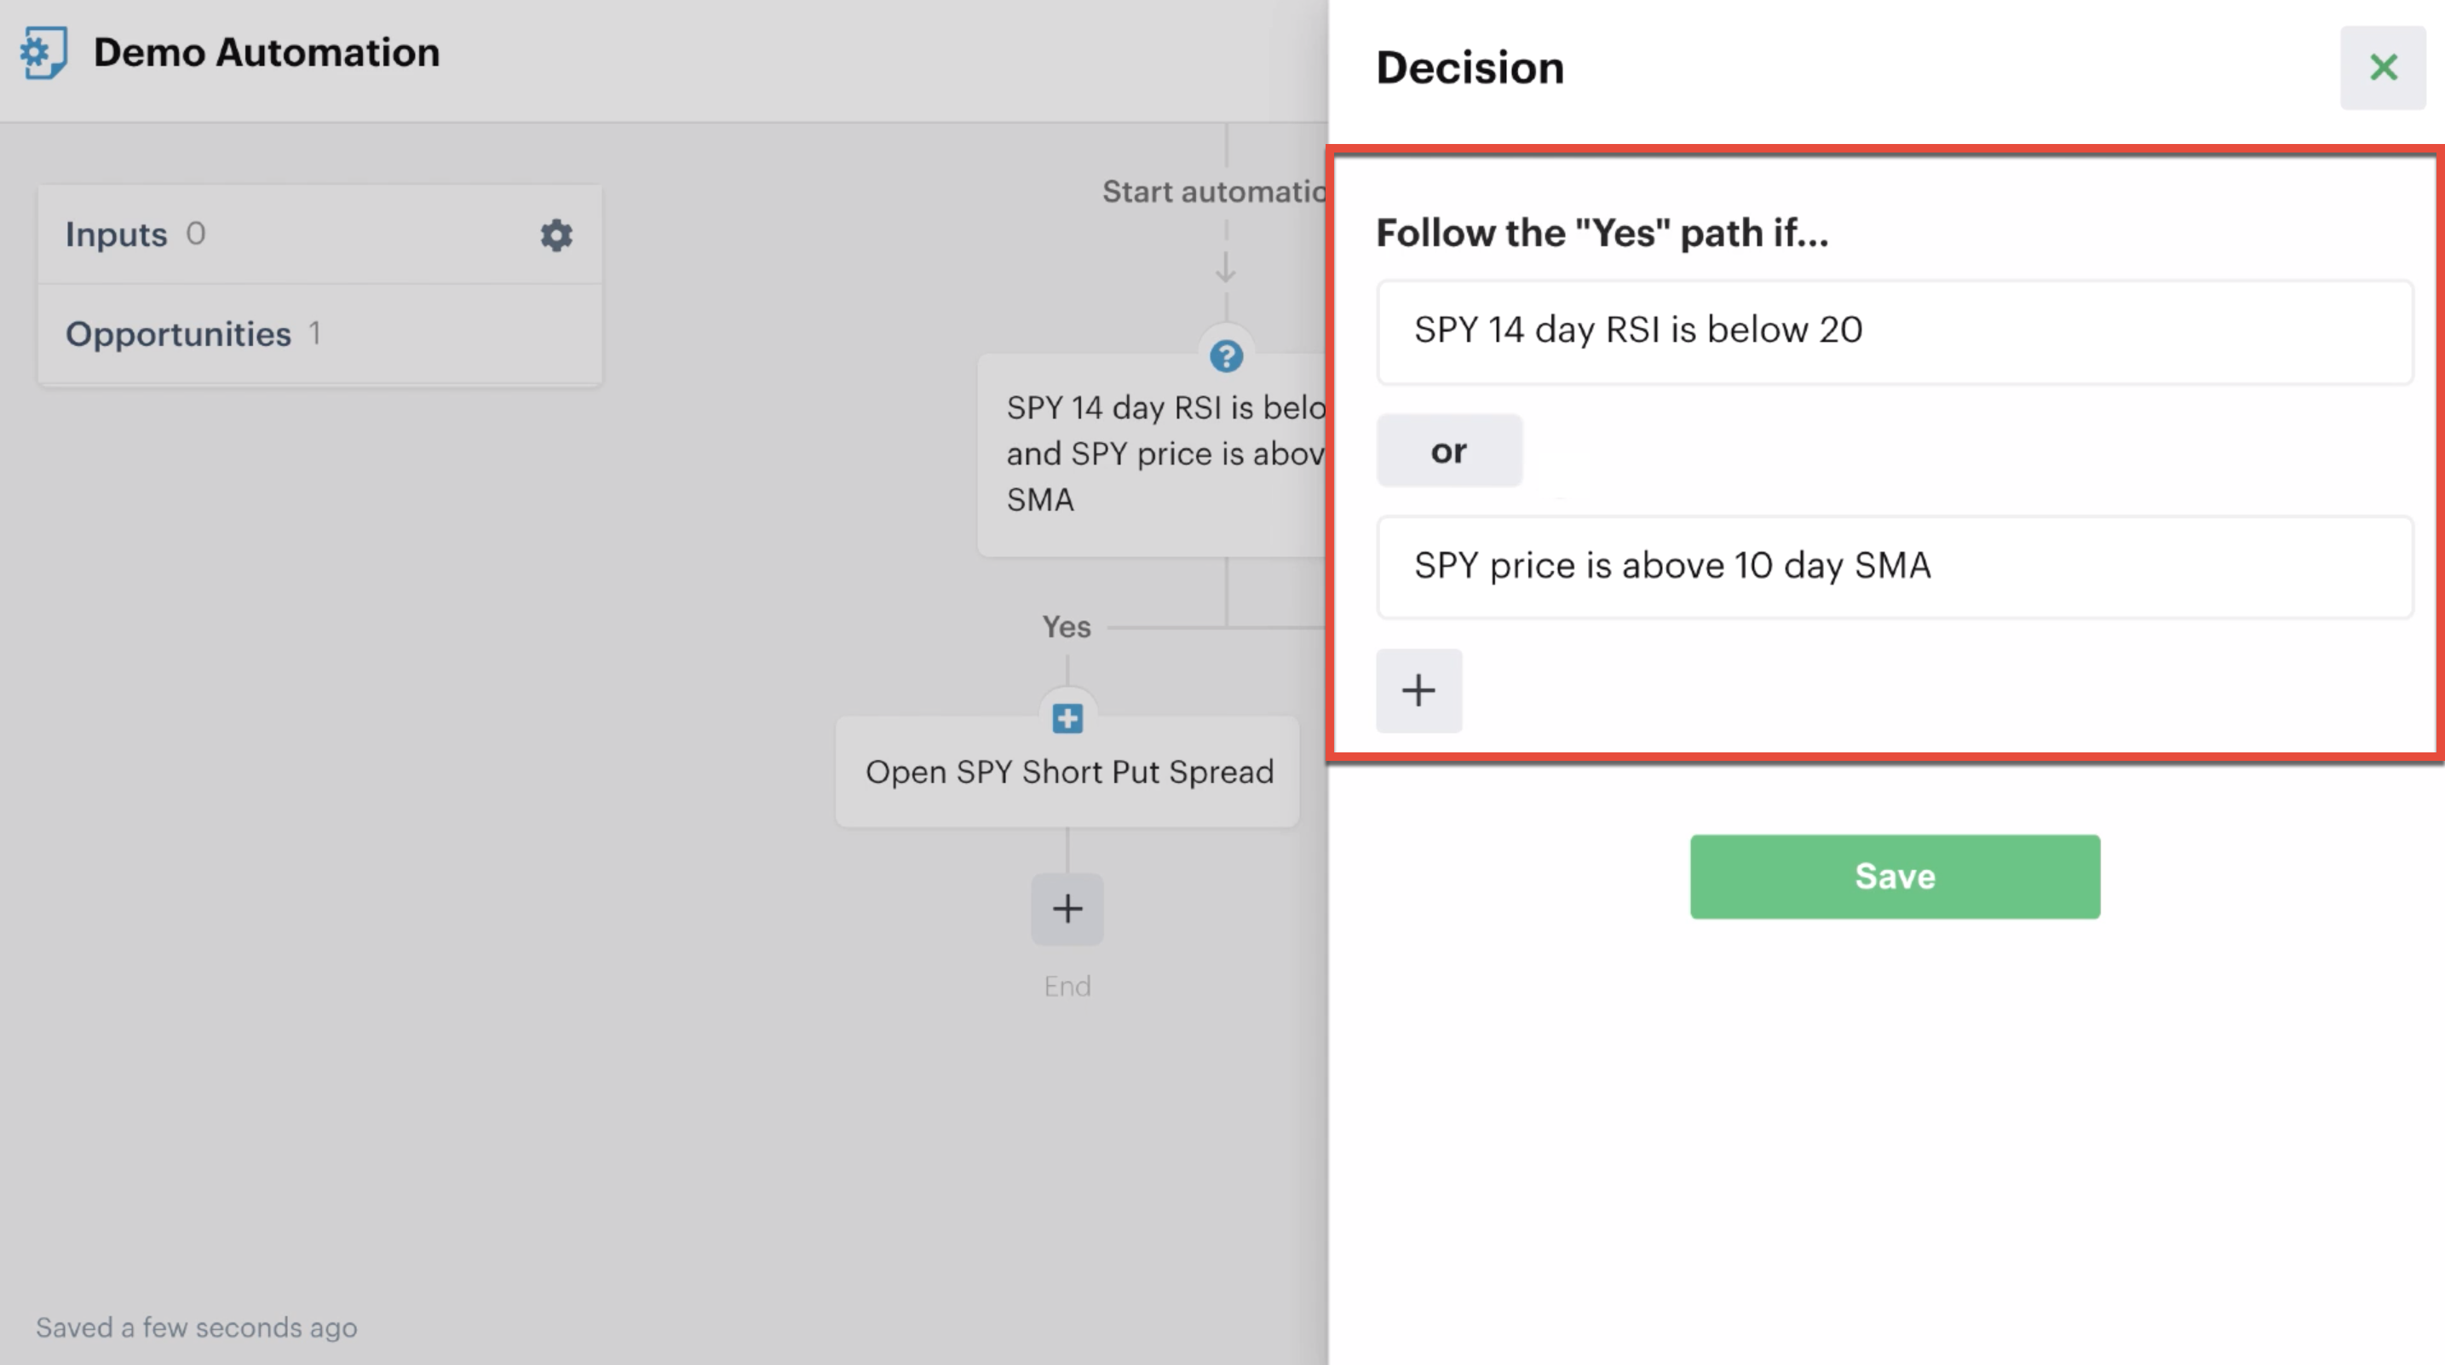Close the Decision panel
Screen dimensions: 2445x1365
[x=2382, y=67]
